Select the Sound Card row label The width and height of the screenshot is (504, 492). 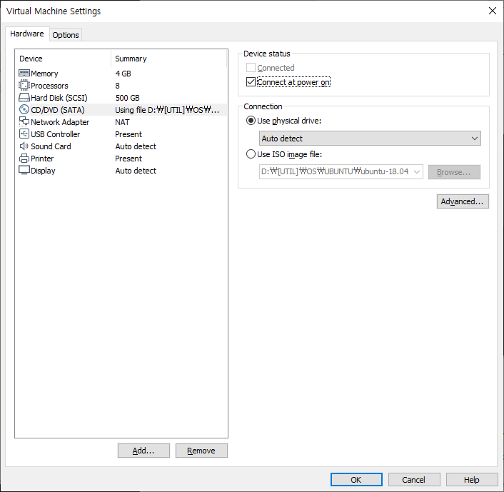(x=51, y=146)
